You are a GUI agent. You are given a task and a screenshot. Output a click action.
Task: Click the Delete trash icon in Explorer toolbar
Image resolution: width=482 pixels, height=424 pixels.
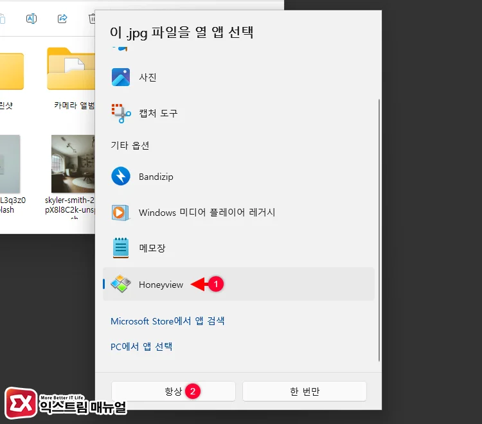pos(92,19)
